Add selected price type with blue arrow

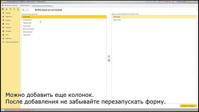[109, 56]
